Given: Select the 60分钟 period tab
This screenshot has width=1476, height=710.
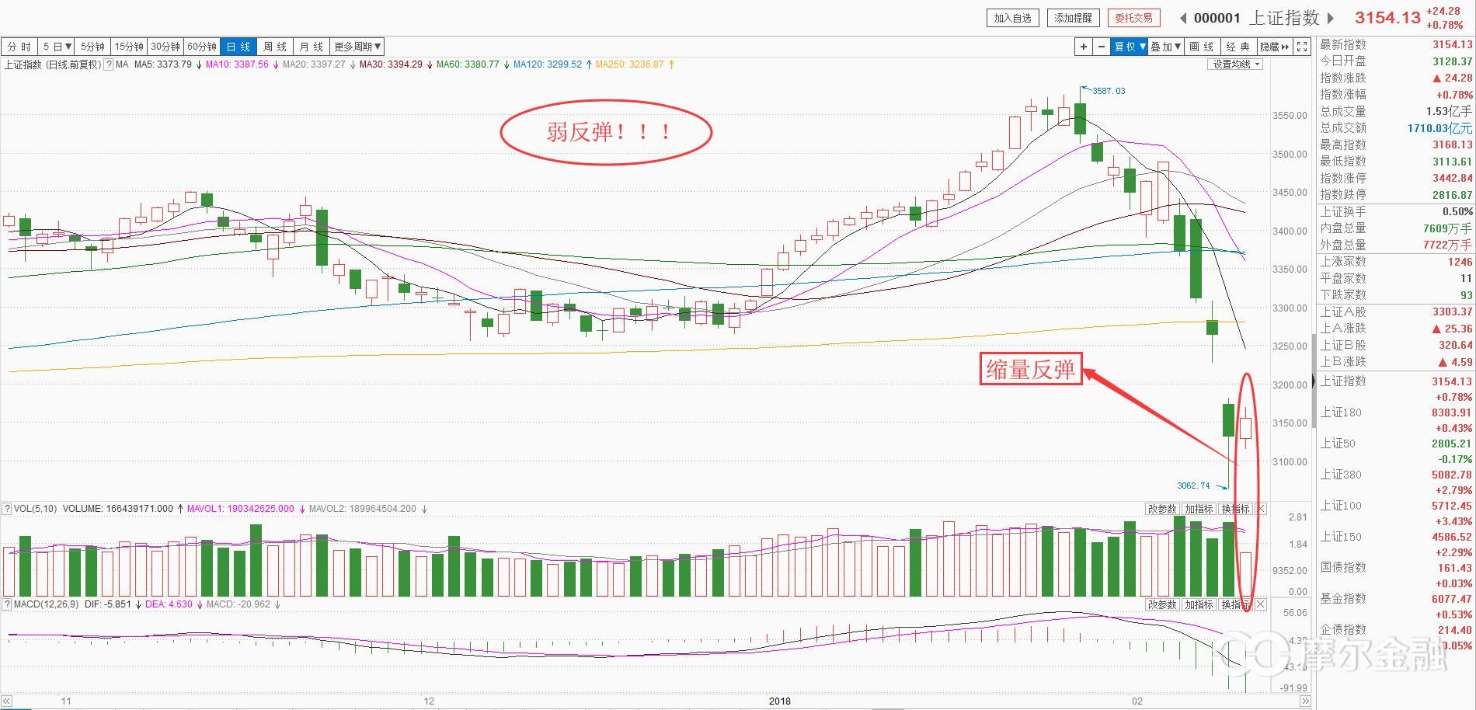Looking at the screenshot, I should [202, 47].
